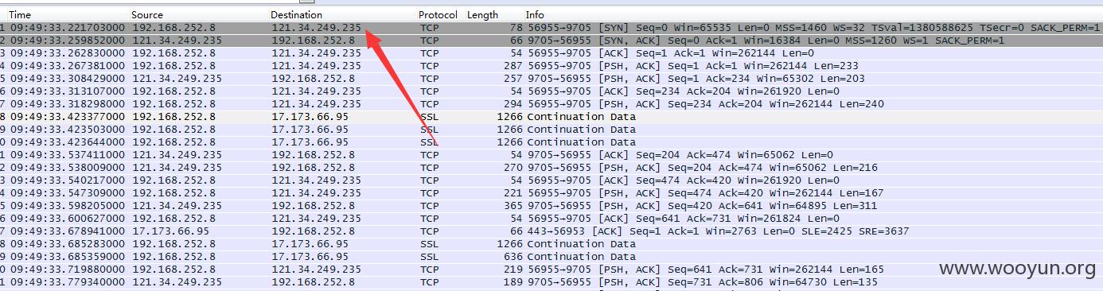Sort by the Source column header

pyautogui.click(x=199, y=14)
